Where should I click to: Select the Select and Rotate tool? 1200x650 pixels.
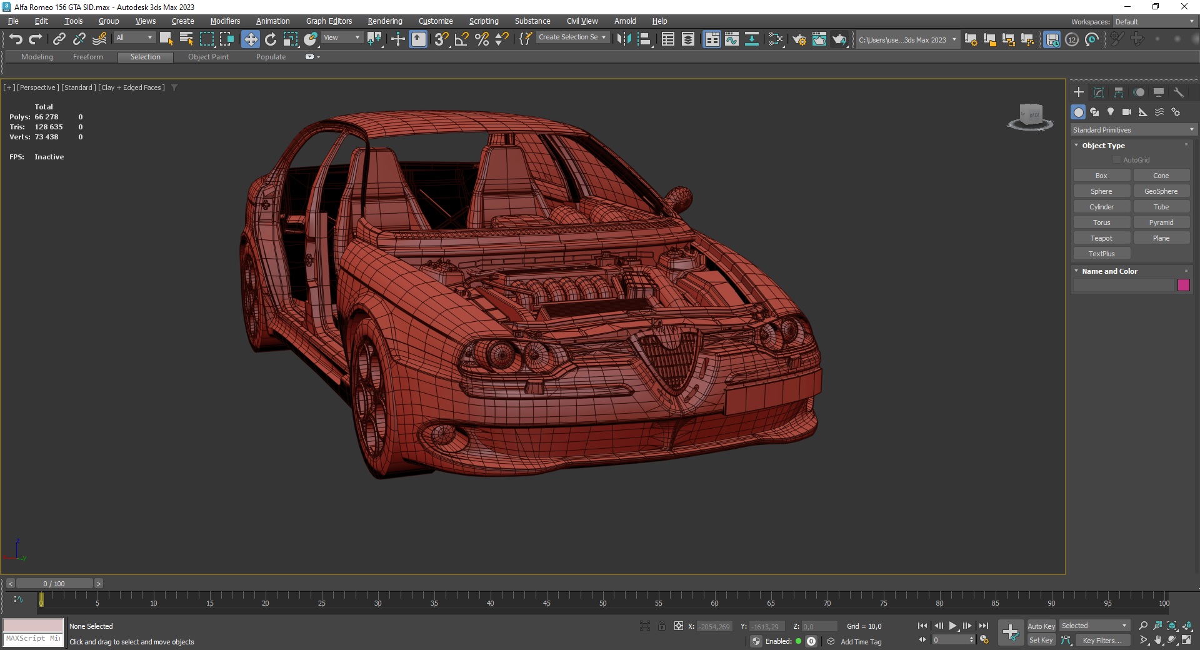[x=271, y=39]
